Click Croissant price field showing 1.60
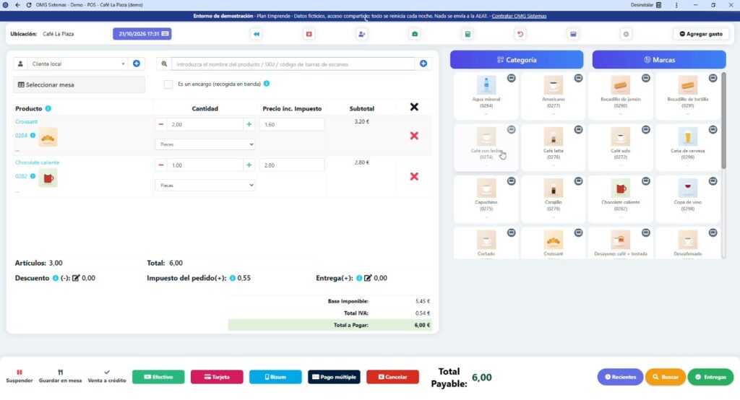Image resolution: width=740 pixels, height=400 pixels. click(x=292, y=124)
